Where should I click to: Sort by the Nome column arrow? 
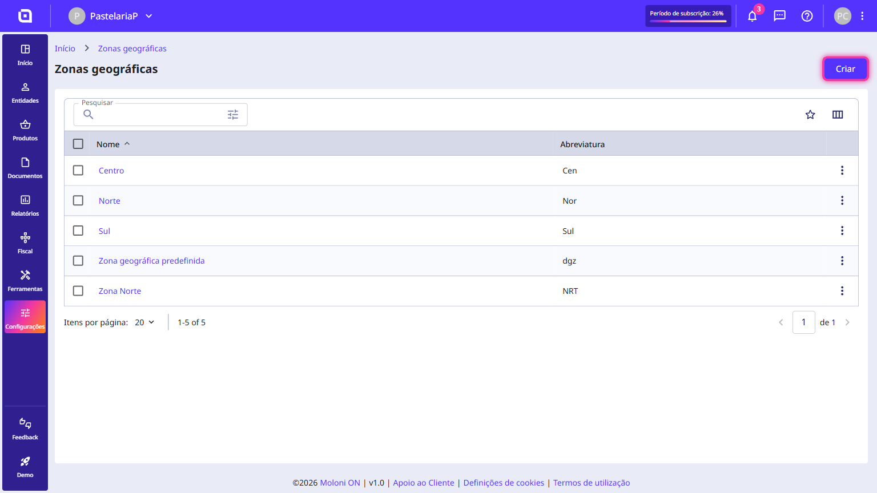(x=127, y=144)
